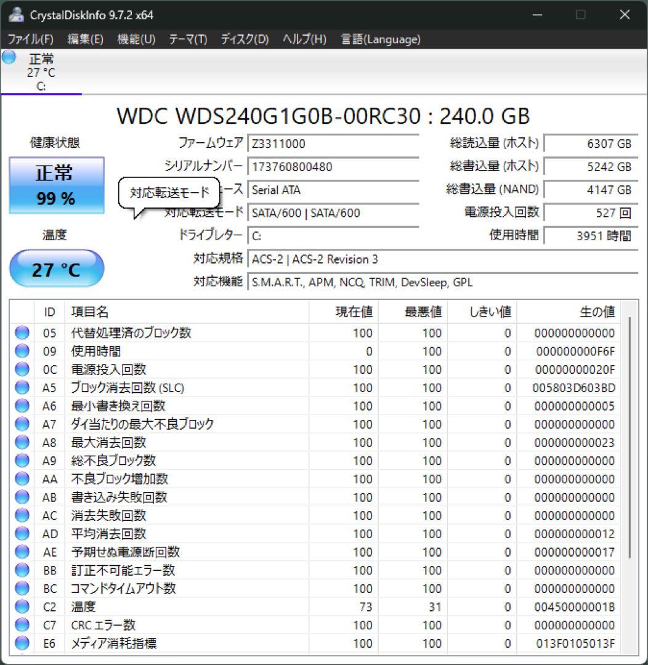The height and width of the screenshot is (665, 648).
Task: Click the status dot beside BB 訂正不可能エラー数
Action: pyautogui.click(x=22, y=570)
